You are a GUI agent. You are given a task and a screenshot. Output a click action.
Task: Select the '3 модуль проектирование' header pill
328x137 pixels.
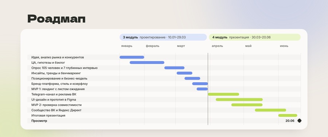pyautogui.click(x=163, y=37)
